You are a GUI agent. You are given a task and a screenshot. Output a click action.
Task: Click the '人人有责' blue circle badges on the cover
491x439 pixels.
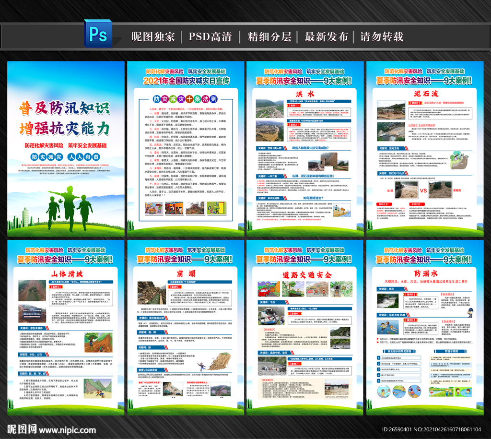tap(84, 157)
